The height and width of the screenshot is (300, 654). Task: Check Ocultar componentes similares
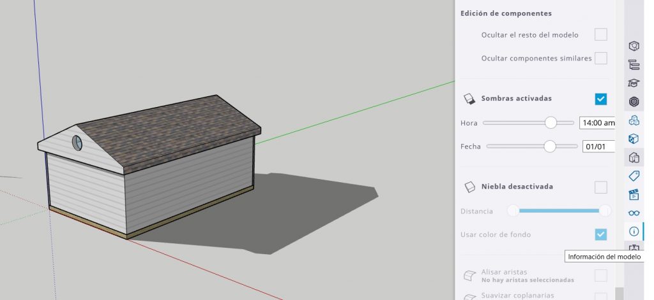(600, 58)
